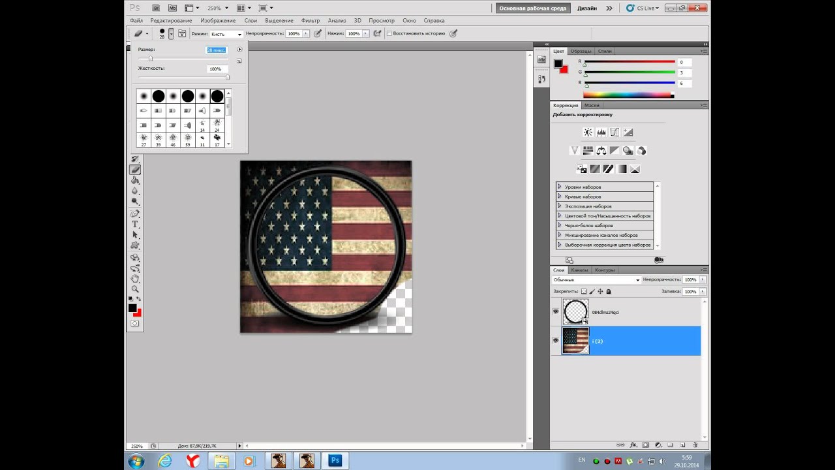Select the 3D Object Rotate tool
The height and width of the screenshot is (470, 835).
pos(135,257)
